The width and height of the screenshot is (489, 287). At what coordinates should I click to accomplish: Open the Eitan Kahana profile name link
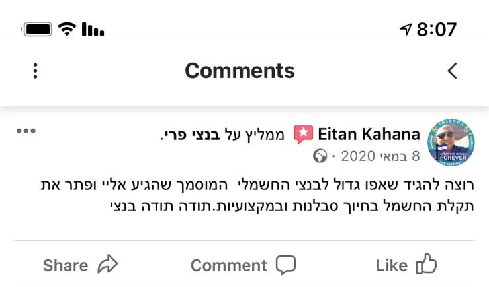tap(369, 135)
